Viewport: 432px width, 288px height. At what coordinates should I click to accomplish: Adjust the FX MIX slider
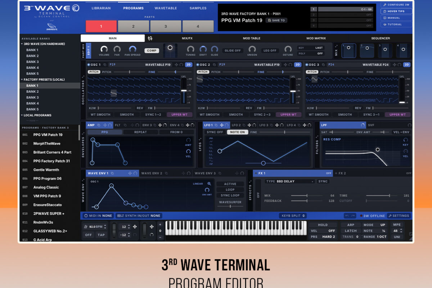pos(307,196)
